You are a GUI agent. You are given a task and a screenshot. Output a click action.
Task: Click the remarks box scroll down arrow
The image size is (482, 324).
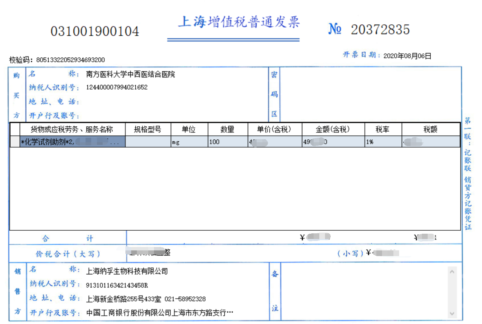click(x=452, y=314)
